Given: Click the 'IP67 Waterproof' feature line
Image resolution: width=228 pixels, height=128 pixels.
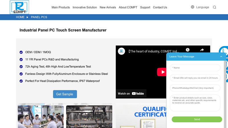Looking at the screenshot, I should coord(62,81).
